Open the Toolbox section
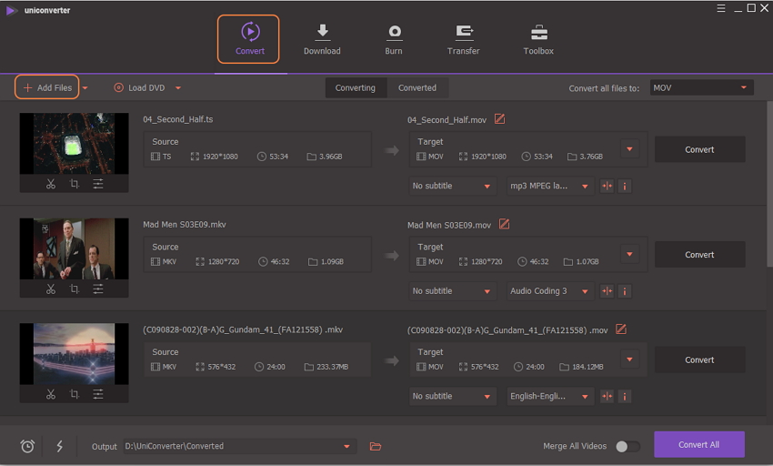The height and width of the screenshot is (466, 773). click(x=538, y=39)
